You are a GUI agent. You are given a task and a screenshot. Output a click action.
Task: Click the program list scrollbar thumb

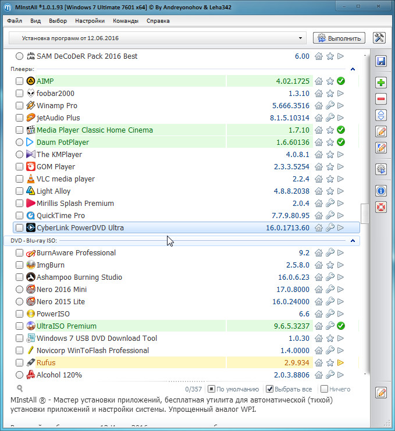click(x=365, y=213)
